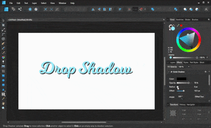The image size is (211, 128).
Task: Select the Vector Crop tool
Action: 3,71
